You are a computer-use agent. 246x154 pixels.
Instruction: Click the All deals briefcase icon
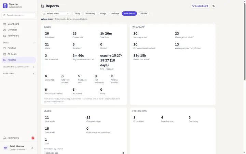[x=4, y=54]
